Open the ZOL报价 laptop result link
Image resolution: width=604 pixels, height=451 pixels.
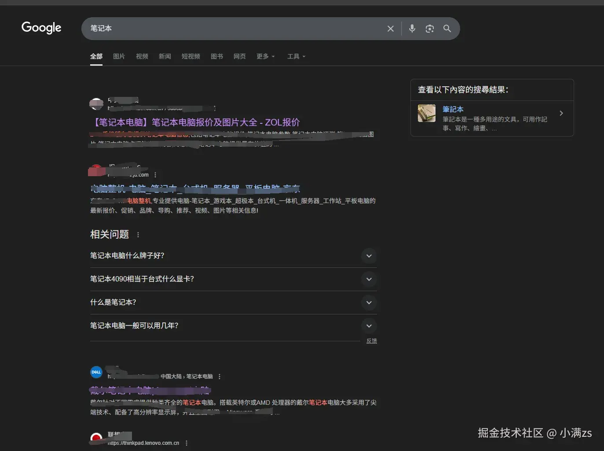[x=195, y=122]
